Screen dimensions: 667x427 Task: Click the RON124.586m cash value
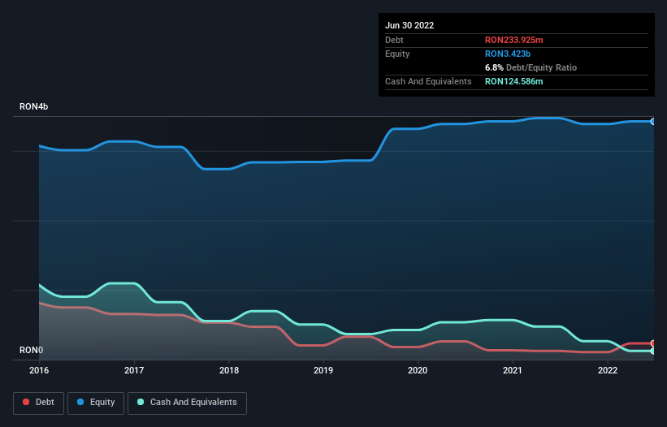click(514, 81)
